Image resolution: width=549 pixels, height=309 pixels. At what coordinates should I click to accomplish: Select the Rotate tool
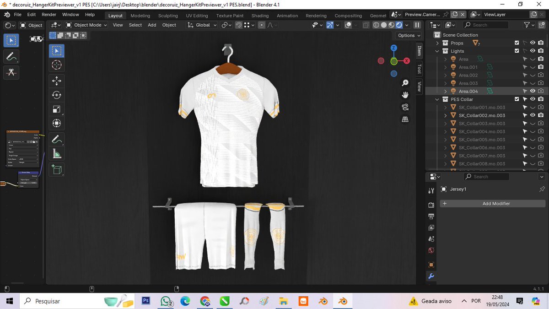click(x=57, y=95)
